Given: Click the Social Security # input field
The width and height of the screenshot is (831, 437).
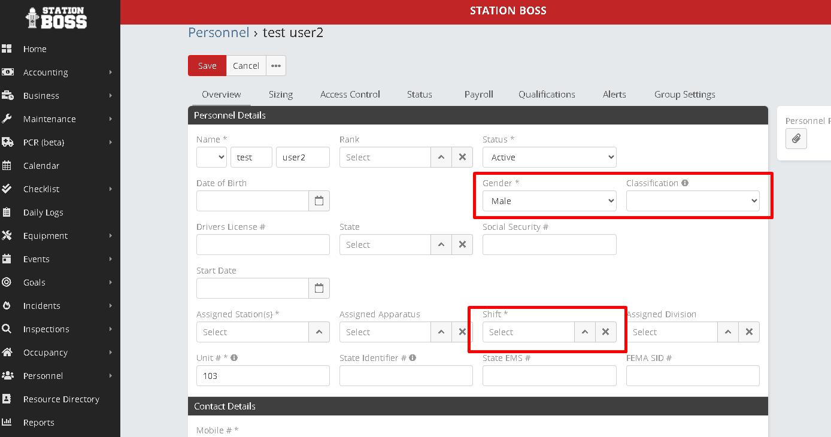Looking at the screenshot, I should pyautogui.click(x=549, y=245).
